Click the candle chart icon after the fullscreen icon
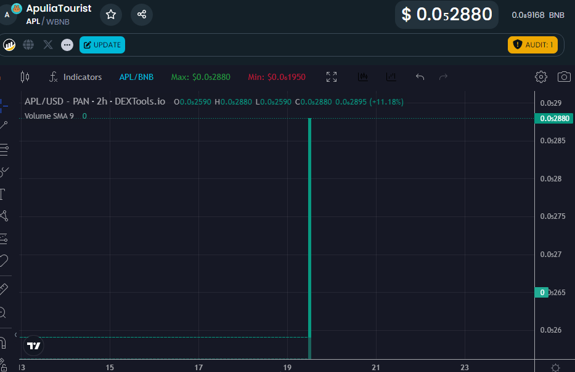Screen dimensions: 575x372 coord(362,77)
